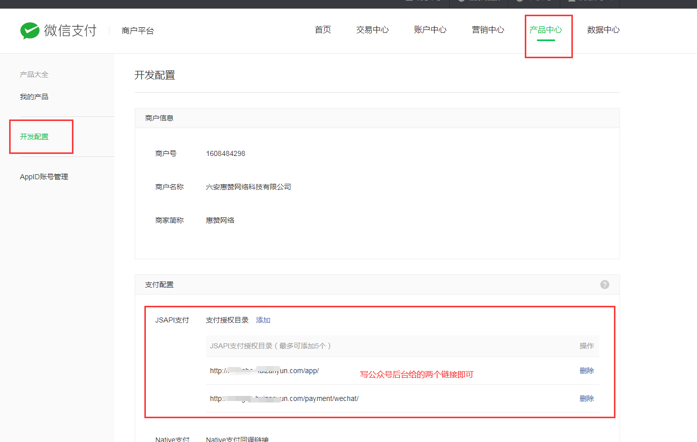697x442 pixels.
Task: Open the help question mark in 支付配置
Action: click(605, 285)
